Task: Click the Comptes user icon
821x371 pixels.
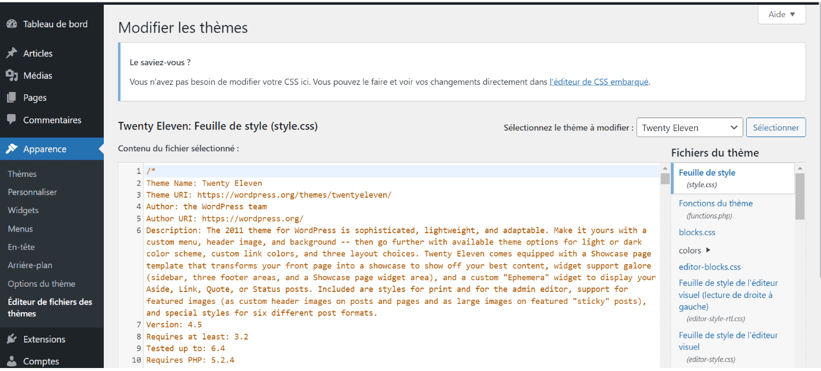Action: [x=11, y=362]
